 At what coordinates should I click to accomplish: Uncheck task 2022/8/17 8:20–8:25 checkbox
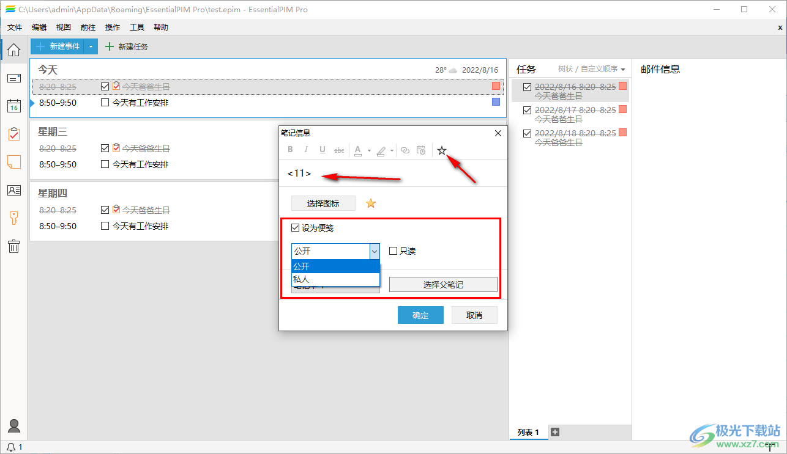pyautogui.click(x=527, y=110)
